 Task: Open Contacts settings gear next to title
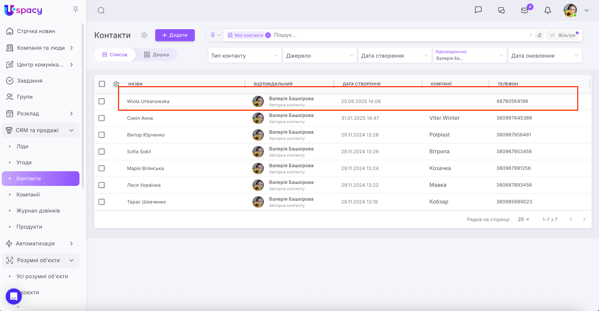pyautogui.click(x=144, y=35)
